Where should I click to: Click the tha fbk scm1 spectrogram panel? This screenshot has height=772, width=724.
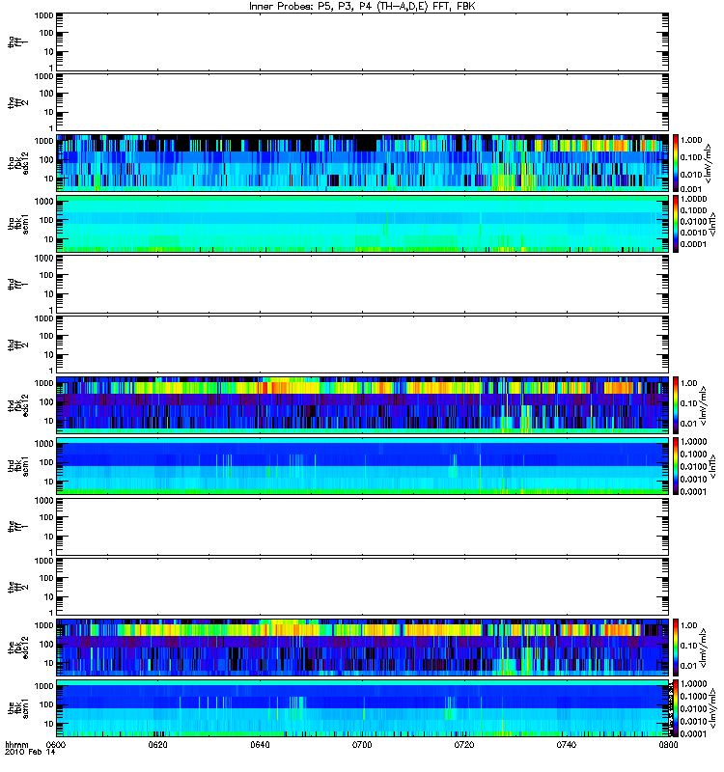[x=363, y=224]
